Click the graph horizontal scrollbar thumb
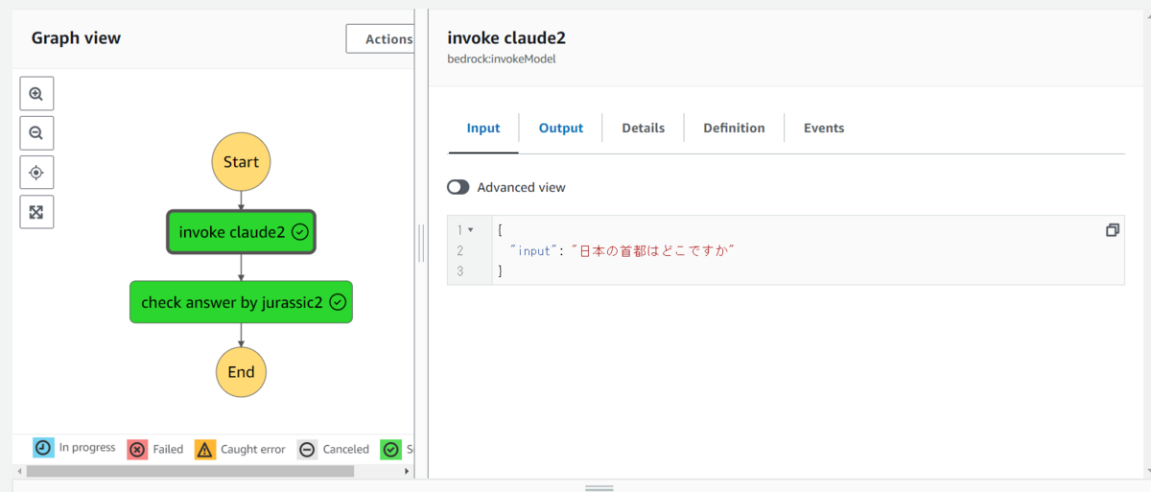 [x=190, y=471]
